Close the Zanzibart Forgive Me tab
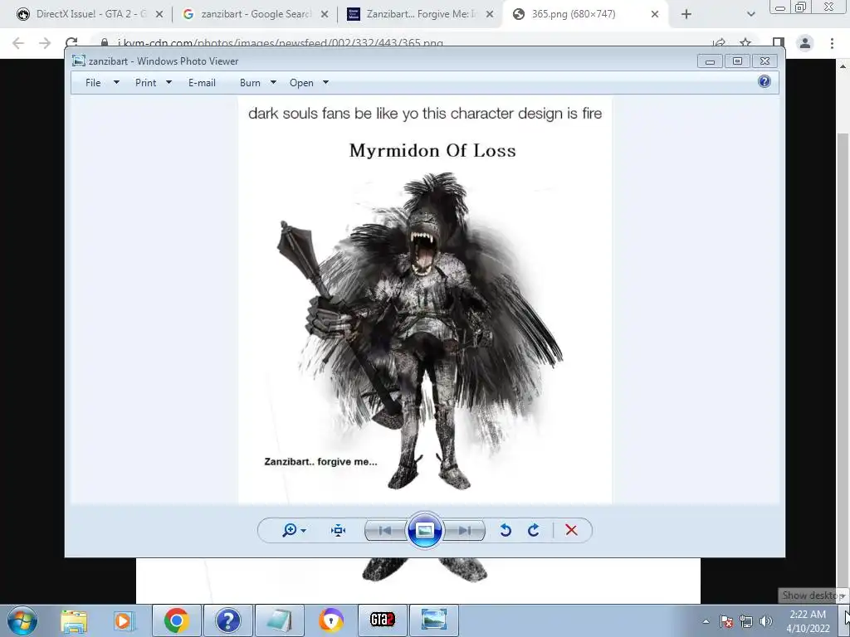Viewport: 850px width, 637px height. coord(490,15)
